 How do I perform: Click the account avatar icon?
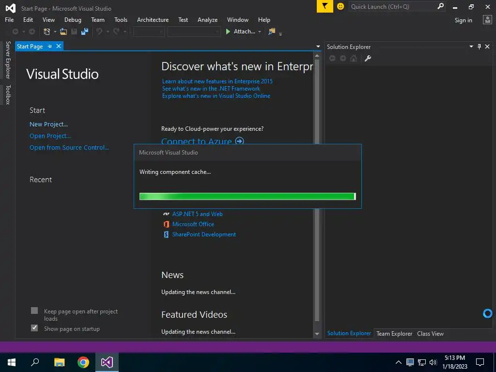tap(487, 20)
